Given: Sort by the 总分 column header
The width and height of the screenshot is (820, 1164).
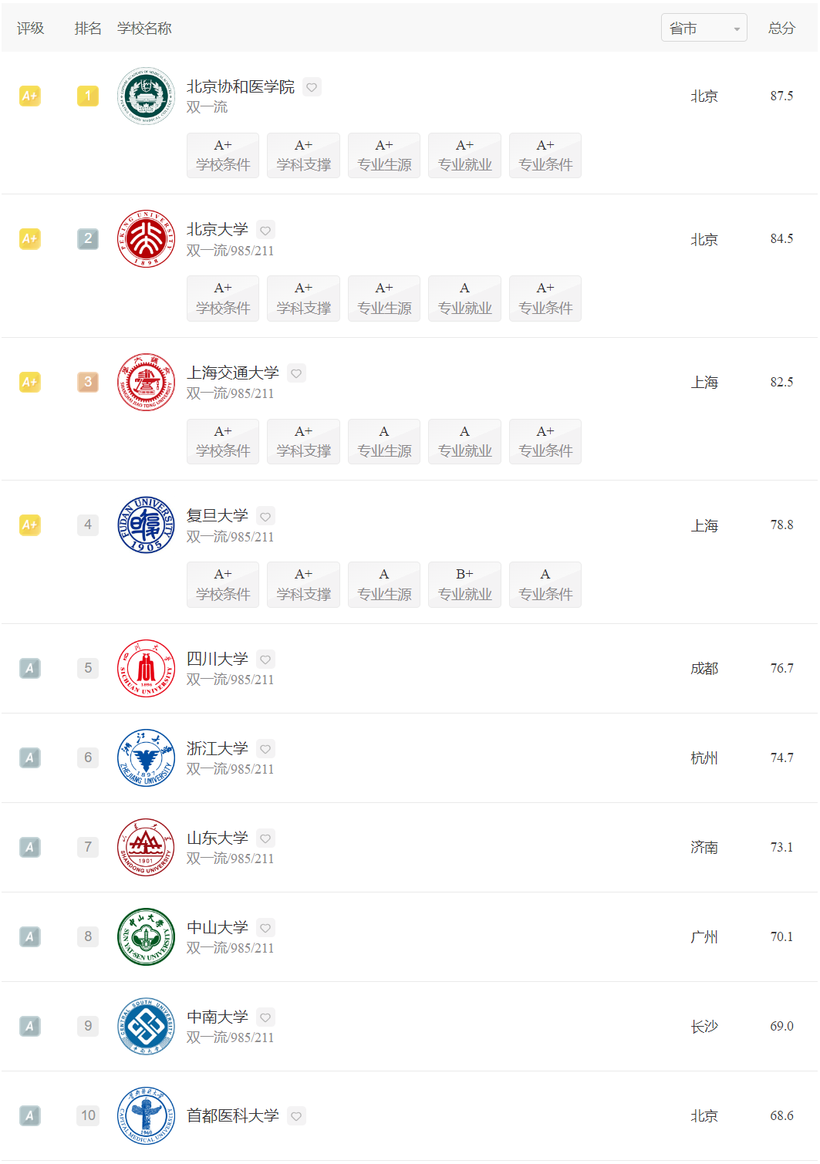Looking at the screenshot, I should click(x=781, y=29).
